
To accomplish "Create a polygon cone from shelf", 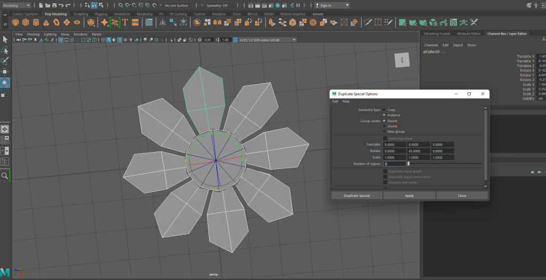I will click(46, 22).
